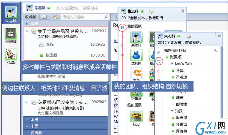Click envelope note icon in 先先信息科技 panel header

tap(188, 36)
